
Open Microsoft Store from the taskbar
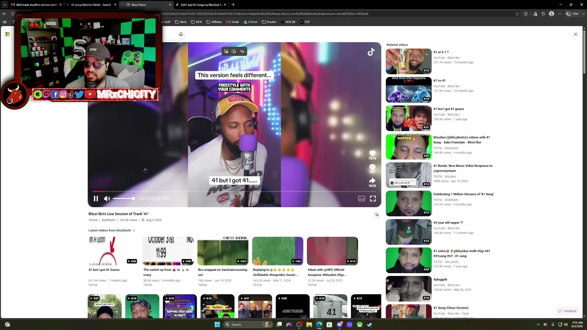[329, 324]
